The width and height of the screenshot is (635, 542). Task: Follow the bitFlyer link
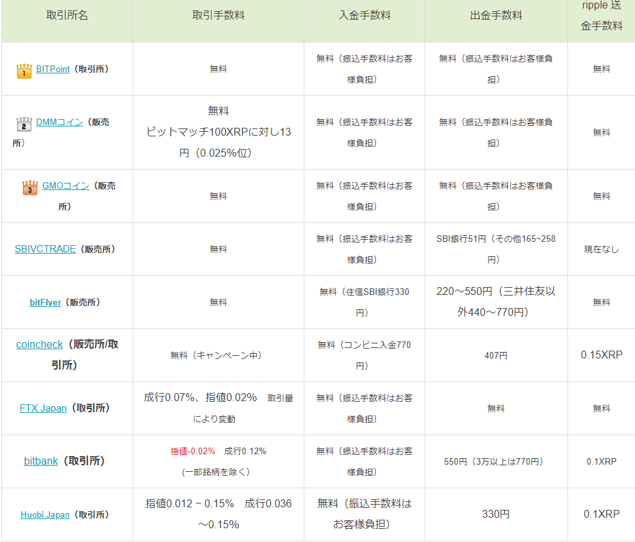[45, 302]
